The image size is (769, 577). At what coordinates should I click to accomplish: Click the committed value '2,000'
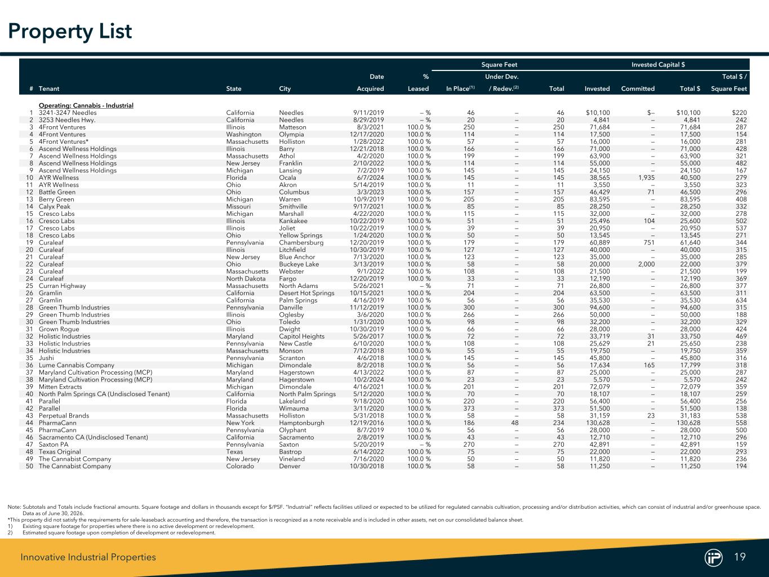646,264
